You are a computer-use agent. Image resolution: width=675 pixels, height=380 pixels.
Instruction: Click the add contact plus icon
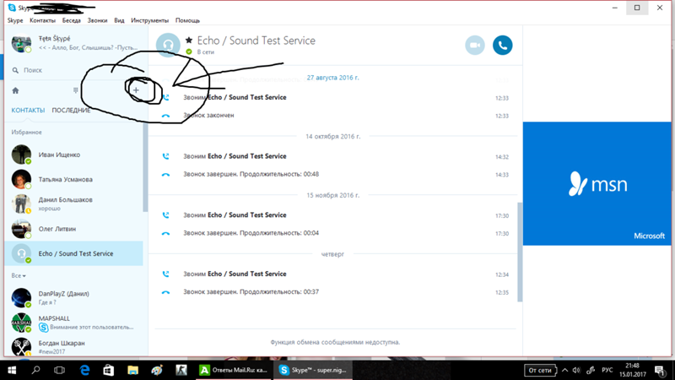coord(136,90)
